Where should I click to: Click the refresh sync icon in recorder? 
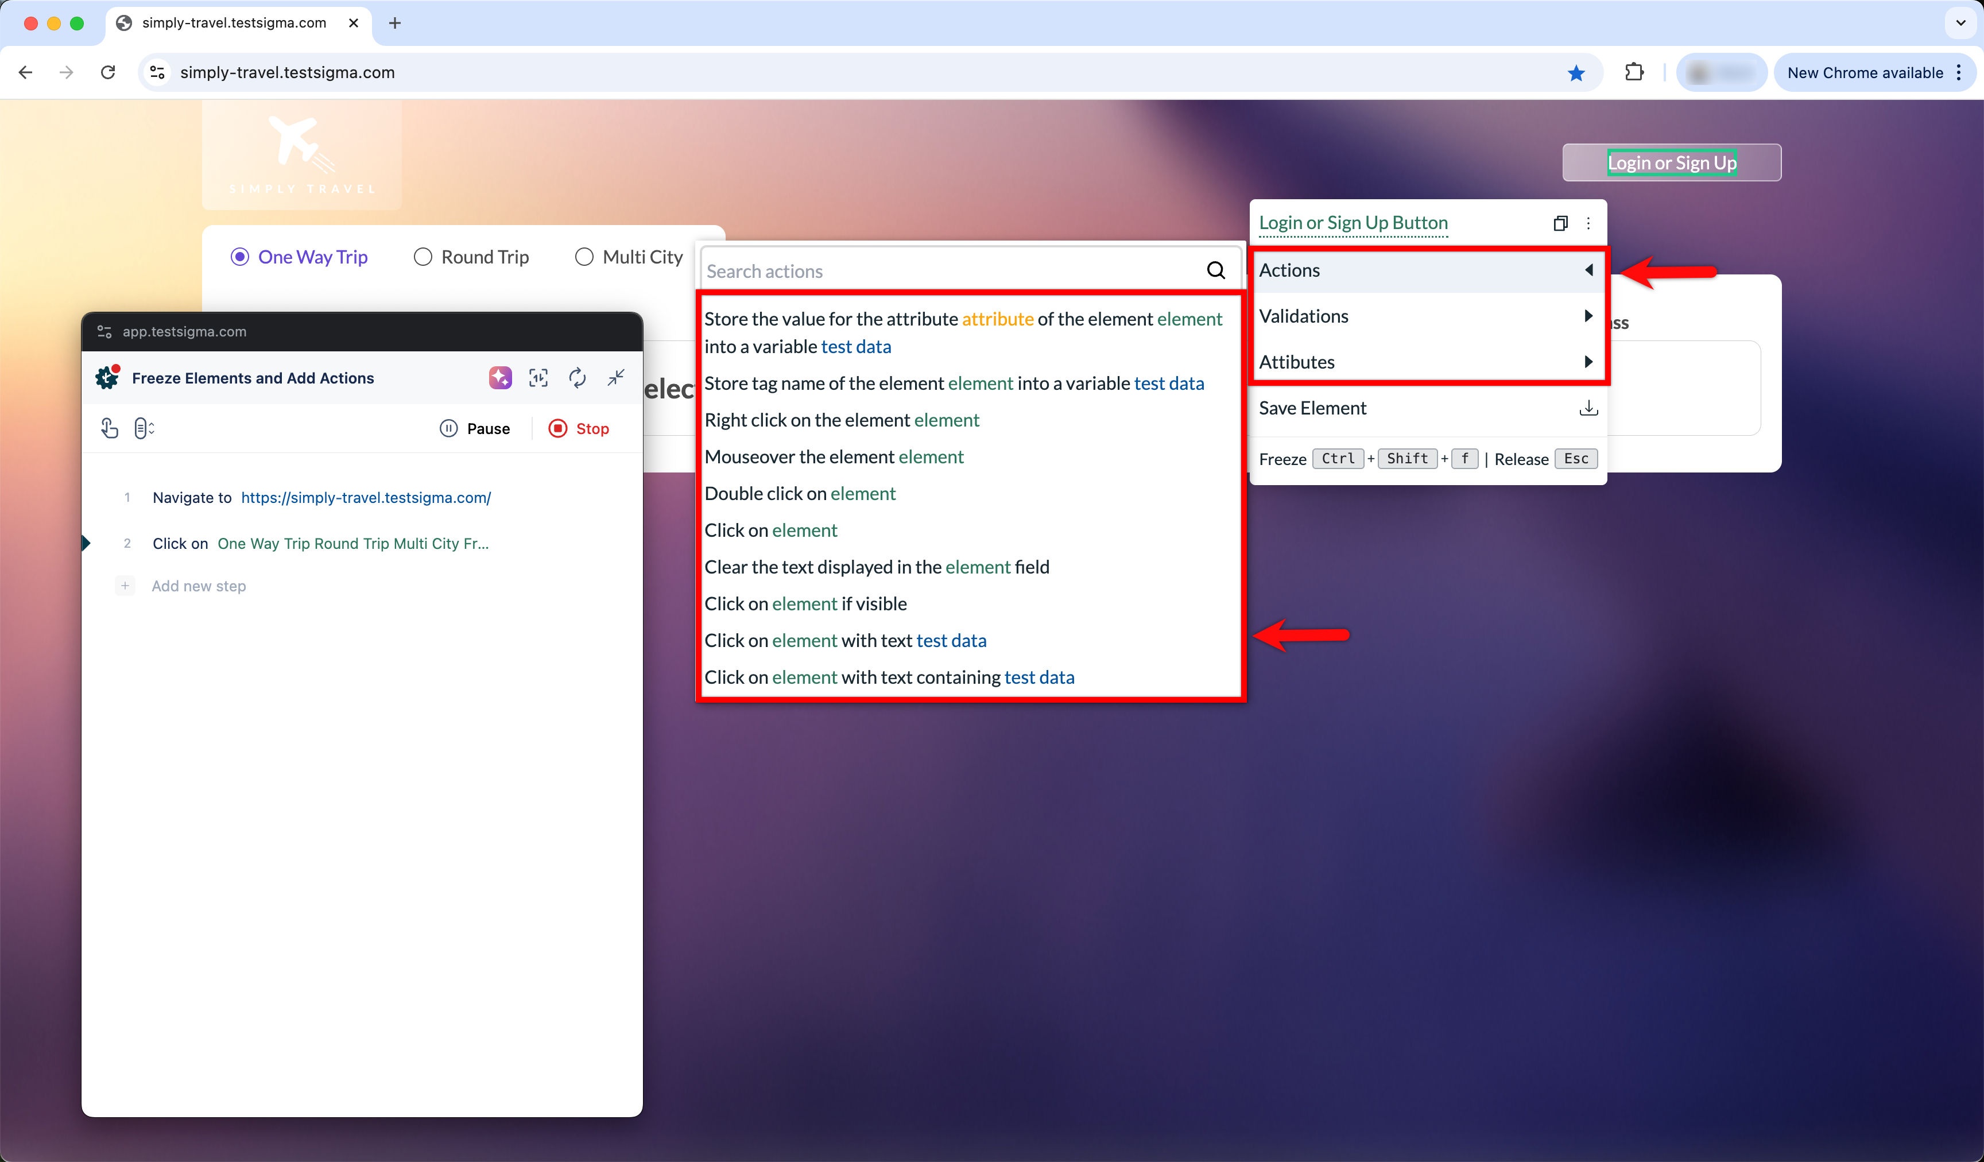577,378
